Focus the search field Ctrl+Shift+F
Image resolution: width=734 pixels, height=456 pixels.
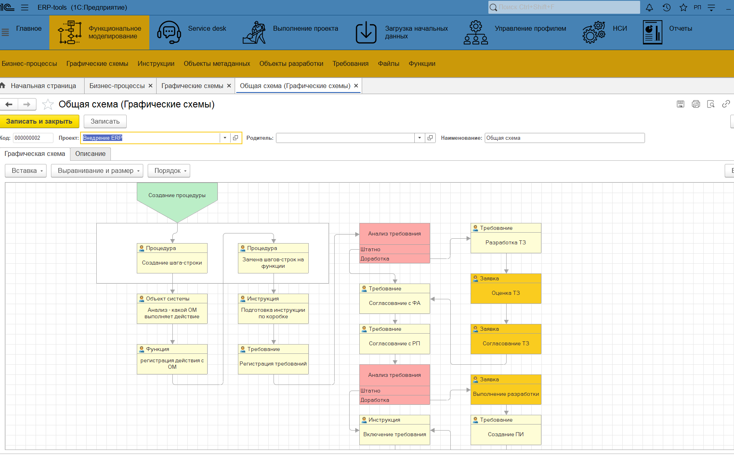point(564,7)
